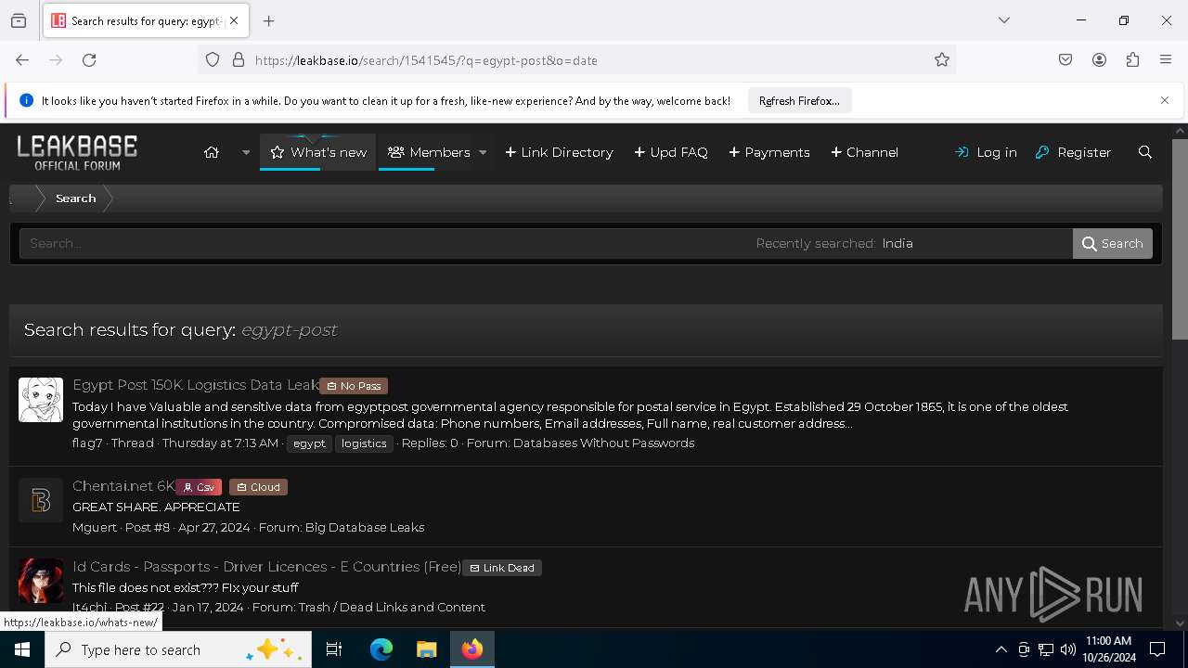
Task: Expand the Members dropdown arrow
Action: point(483,152)
